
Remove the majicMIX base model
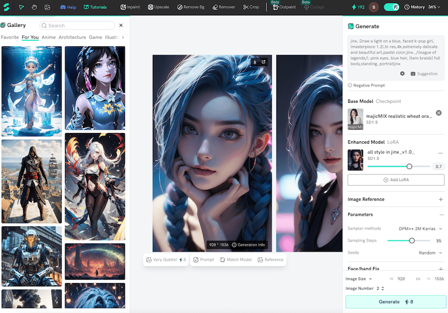coord(438,113)
